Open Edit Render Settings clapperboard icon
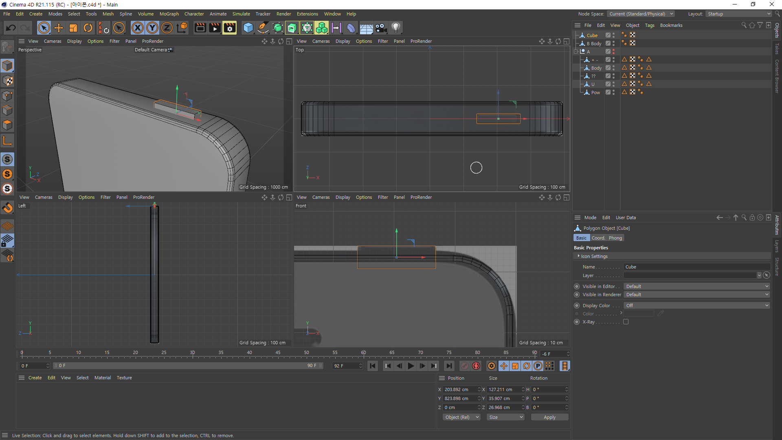This screenshot has height=440, width=782. click(x=230, y=28)
